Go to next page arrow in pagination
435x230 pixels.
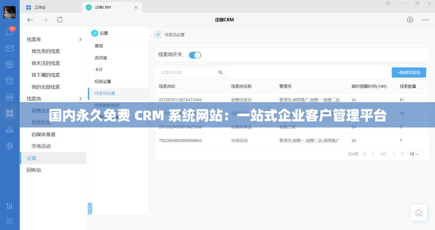click(x=394, y=154)
